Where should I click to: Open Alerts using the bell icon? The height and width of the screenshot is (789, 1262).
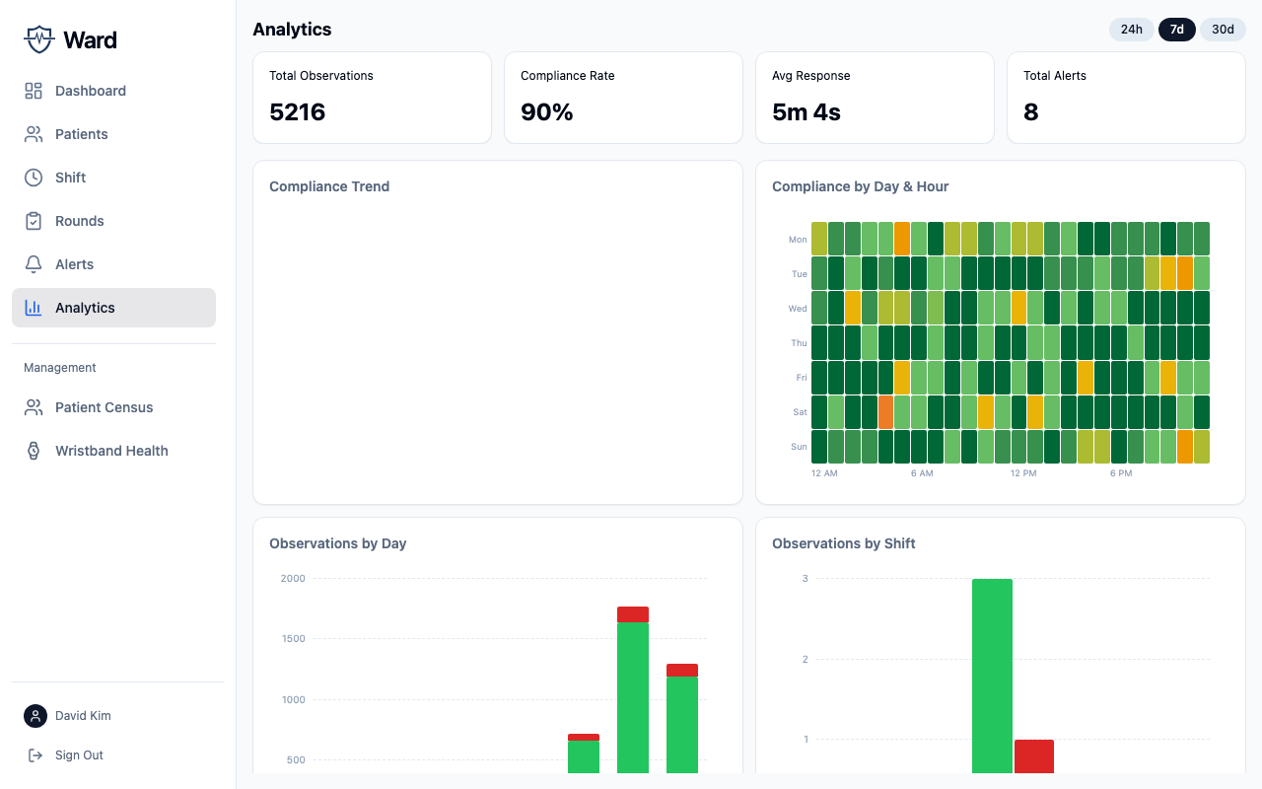click(x=33, y=264)
